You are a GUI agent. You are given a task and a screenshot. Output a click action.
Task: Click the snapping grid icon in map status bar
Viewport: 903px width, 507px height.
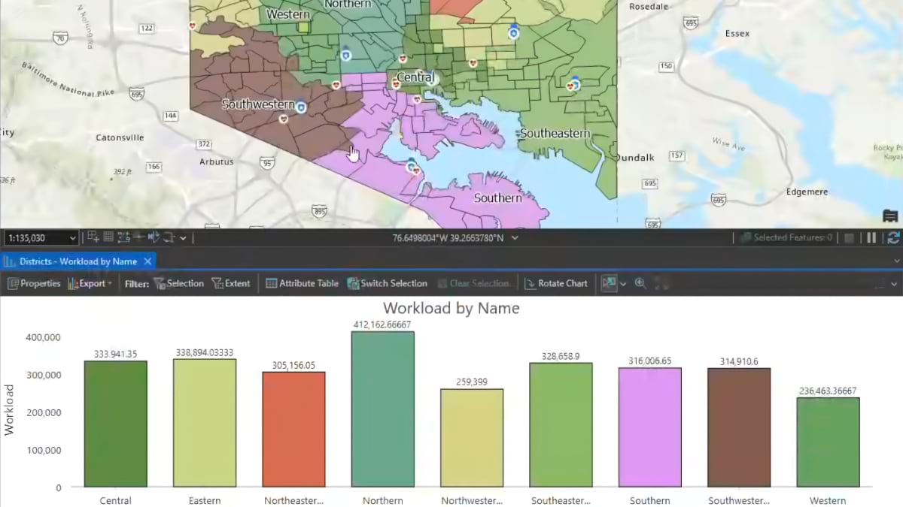[93, 237]
